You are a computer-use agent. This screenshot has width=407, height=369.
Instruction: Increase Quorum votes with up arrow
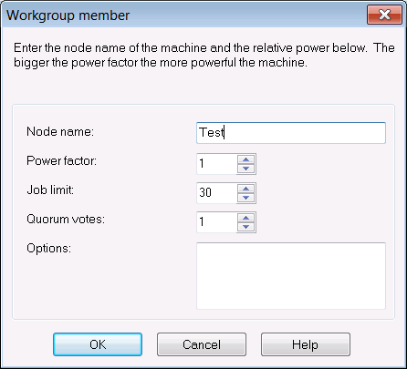click(245, 218)
